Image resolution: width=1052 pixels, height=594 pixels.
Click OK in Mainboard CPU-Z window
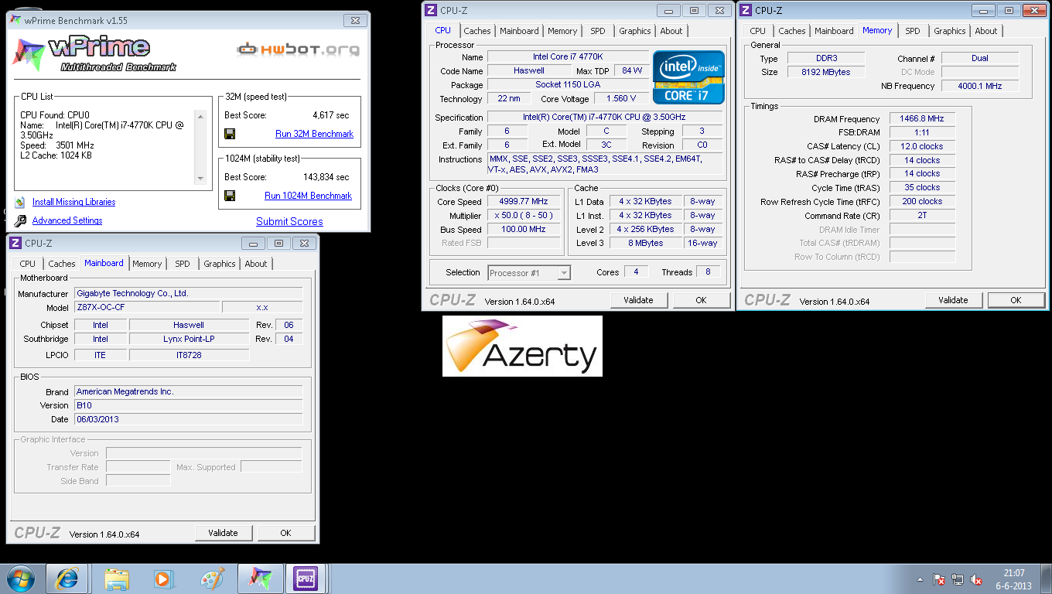[285, 533]
